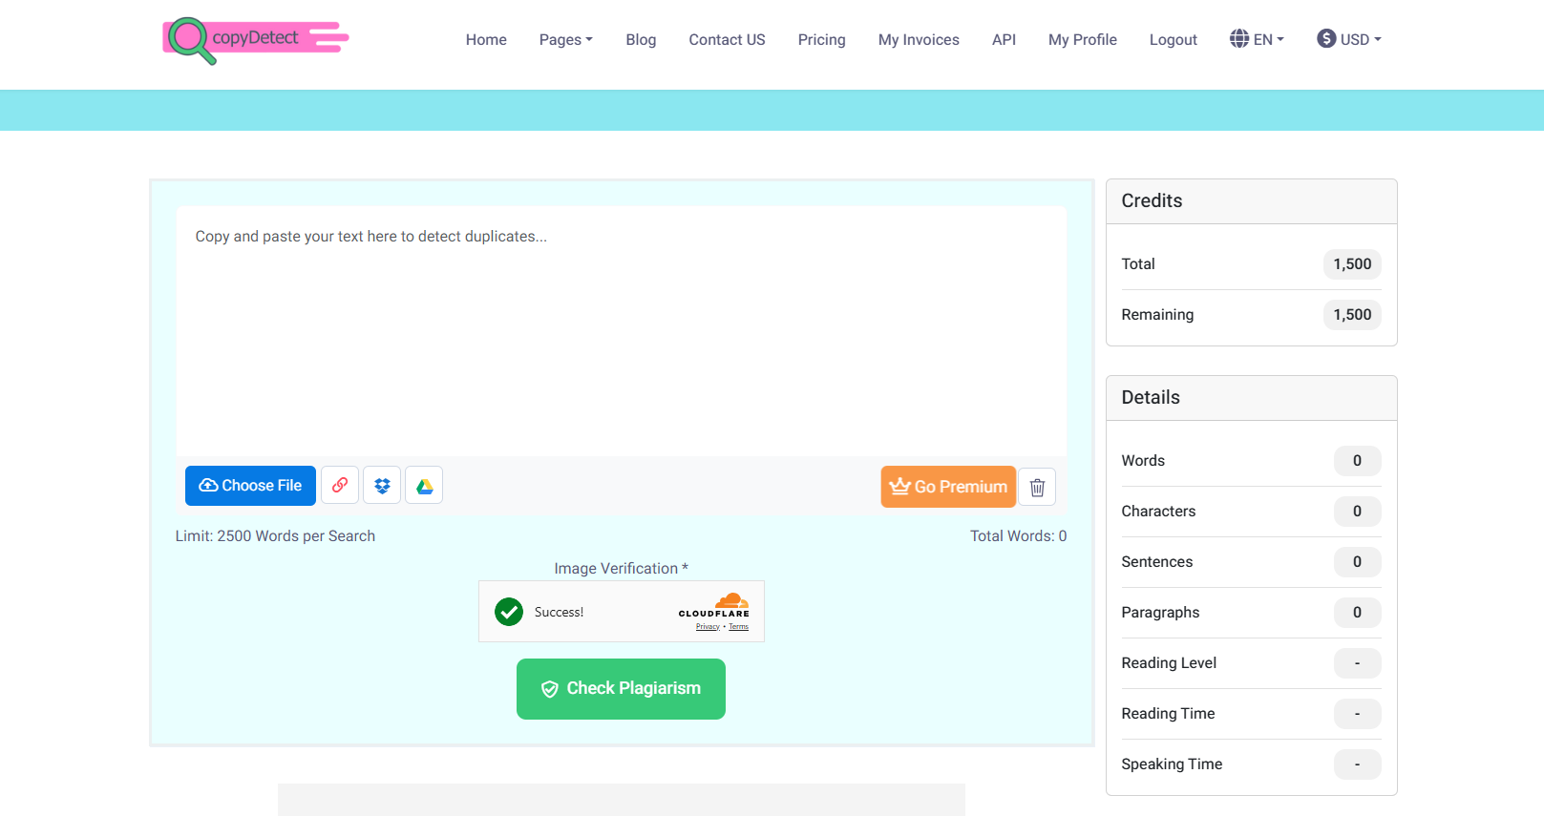Image resolution: width=1544 pixels, height=816 pixels.
Task: Click the Speaking Time label
Action: 1172,764
